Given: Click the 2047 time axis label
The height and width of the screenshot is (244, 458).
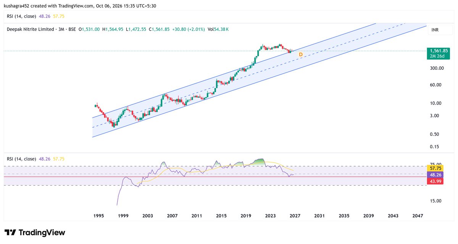Looking at the screenshot, I should [418, 216].
